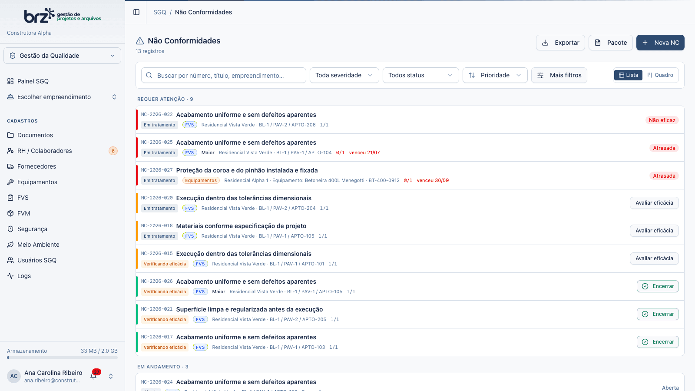Encerrar NC-2026-026
Screen dimensions: 695x391
tap(658, 286)
